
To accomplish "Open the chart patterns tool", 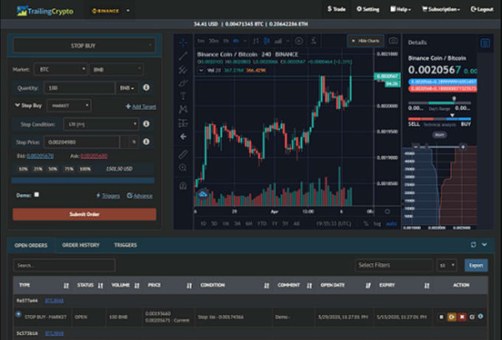I will click(x=183, y=109).
